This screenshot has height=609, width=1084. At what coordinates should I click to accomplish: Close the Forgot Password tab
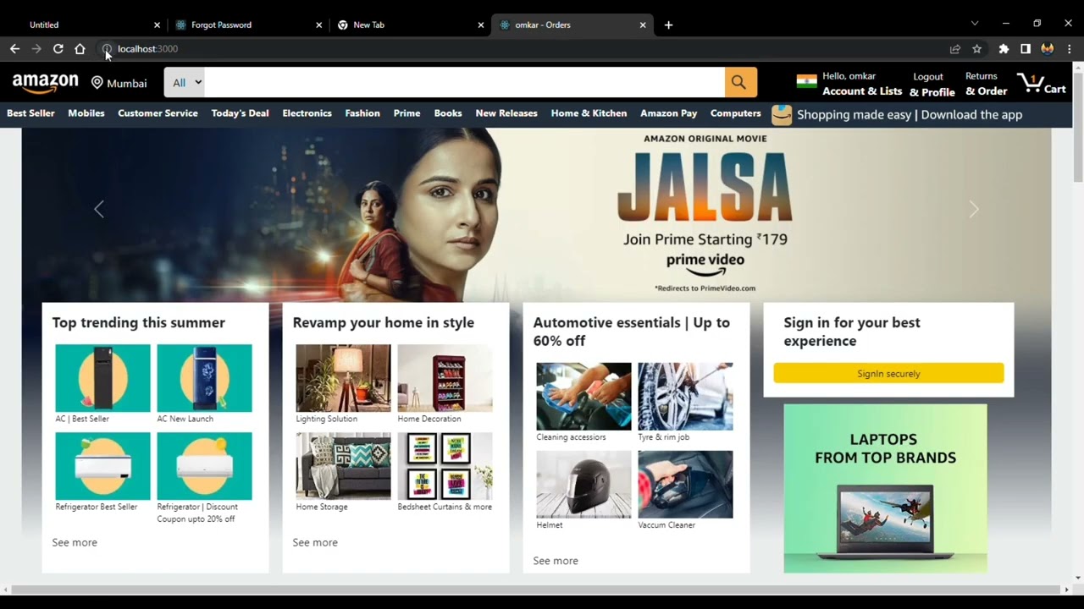pos(319,25)
